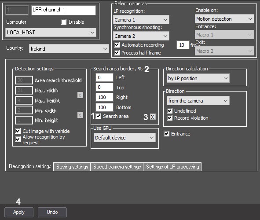Open the Country dropdown showing Ireland
The height and width of the screenshot is (220, 260).
pos(69,49)
